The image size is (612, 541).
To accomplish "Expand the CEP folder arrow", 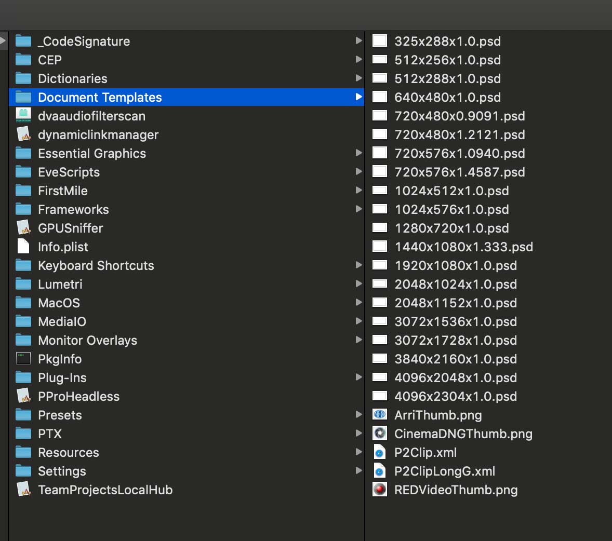I will pos(358,59).
